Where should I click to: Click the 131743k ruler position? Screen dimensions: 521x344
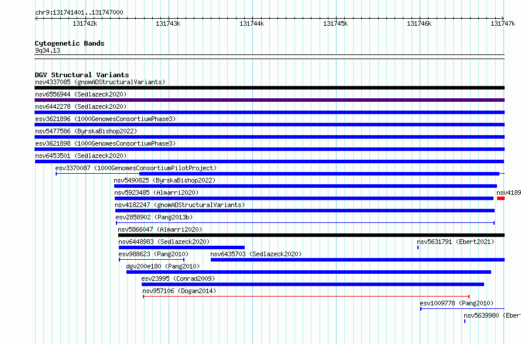(168, 23)
